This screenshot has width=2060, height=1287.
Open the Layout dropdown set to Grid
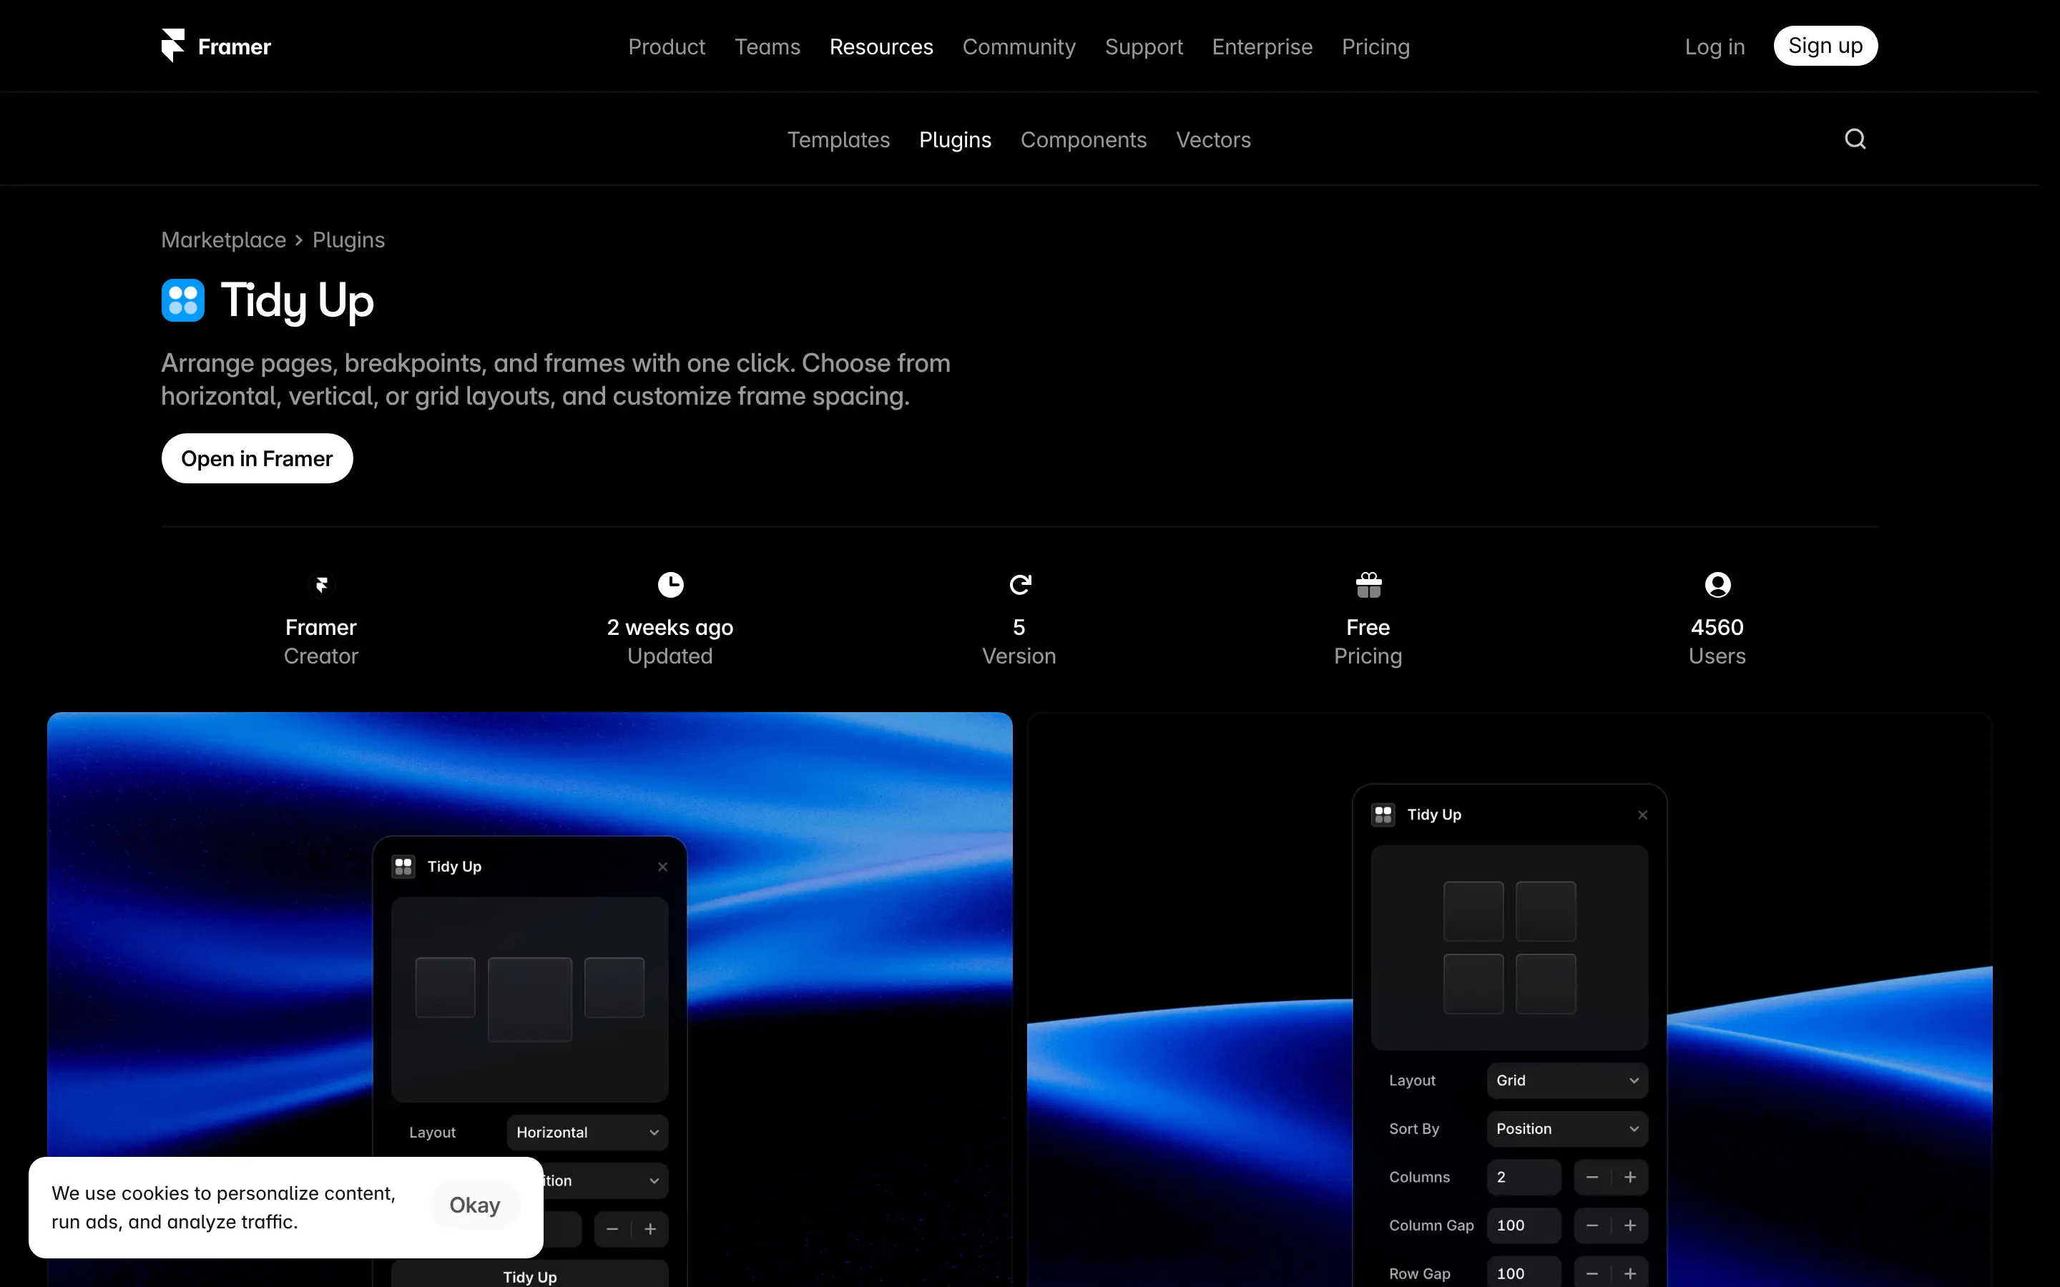pos(1566,1080)
